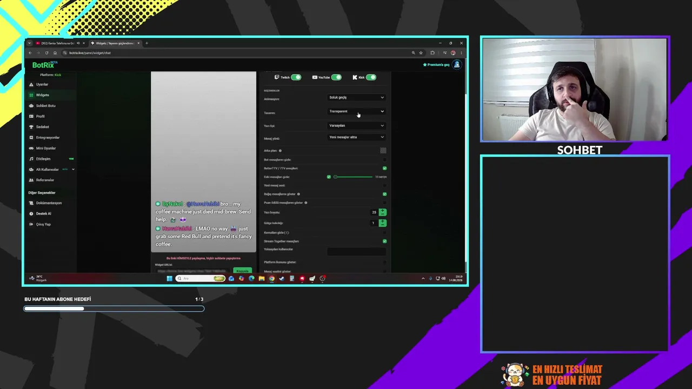Toggle the Twitch platform switch
The width and height of the screenshot is (692, 389).
(x=296, y=77)
